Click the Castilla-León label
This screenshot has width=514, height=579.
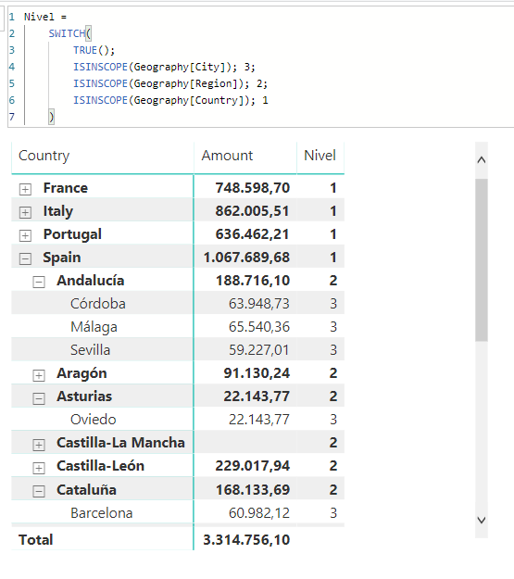[100, 466]
